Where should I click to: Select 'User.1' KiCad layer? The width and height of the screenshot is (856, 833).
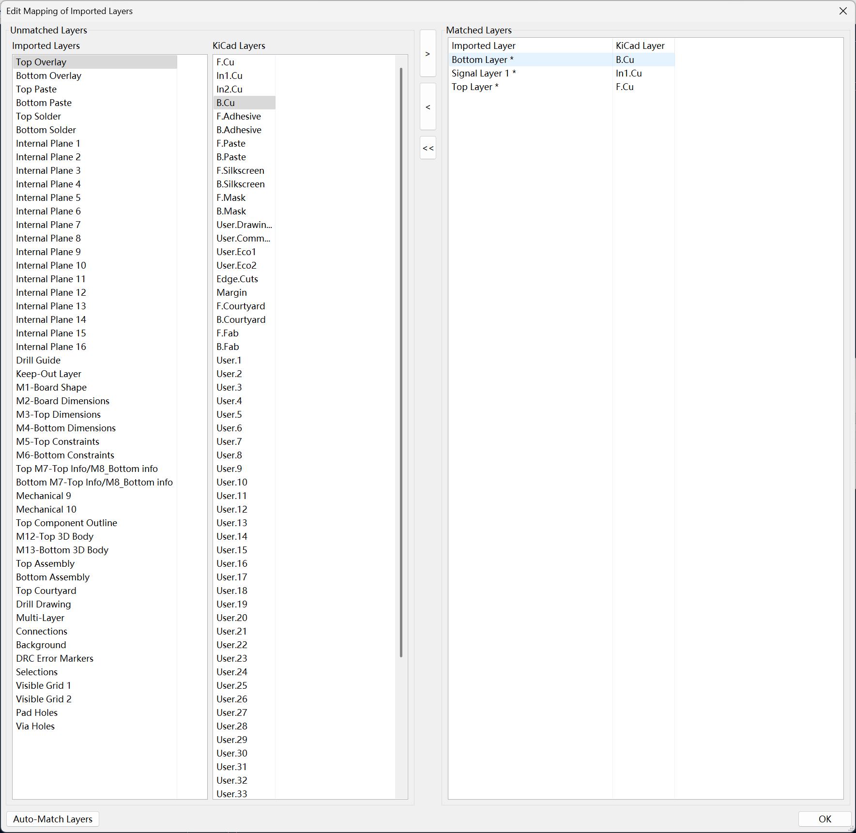point(245,360)
